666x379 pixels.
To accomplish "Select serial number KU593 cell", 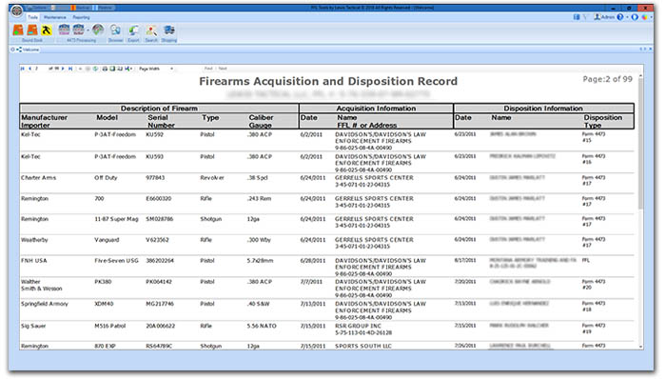I will [x=154, y=156].
